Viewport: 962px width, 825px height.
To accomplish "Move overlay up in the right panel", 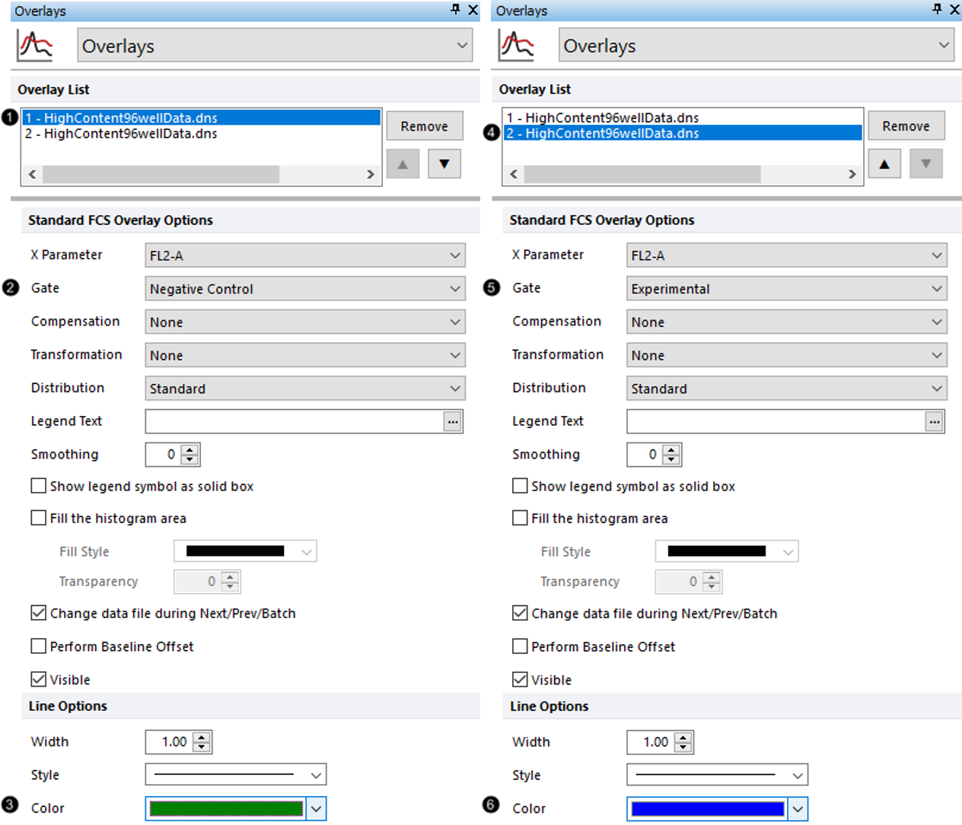I will click(x=884, y=163).
